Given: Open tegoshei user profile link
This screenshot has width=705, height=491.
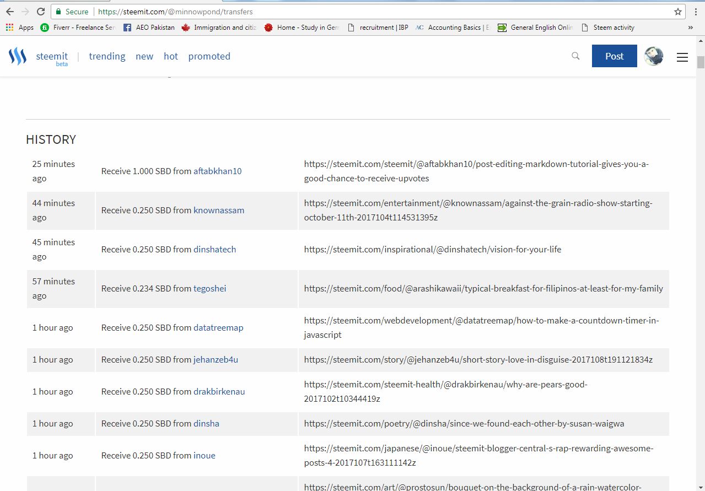Looking at the screenshot, I should [x=209, y=289].
